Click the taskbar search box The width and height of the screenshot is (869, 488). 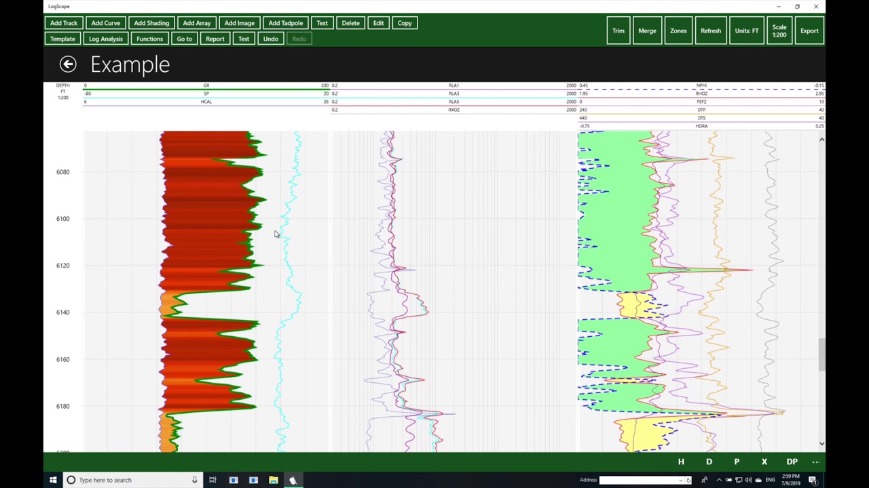132,480
